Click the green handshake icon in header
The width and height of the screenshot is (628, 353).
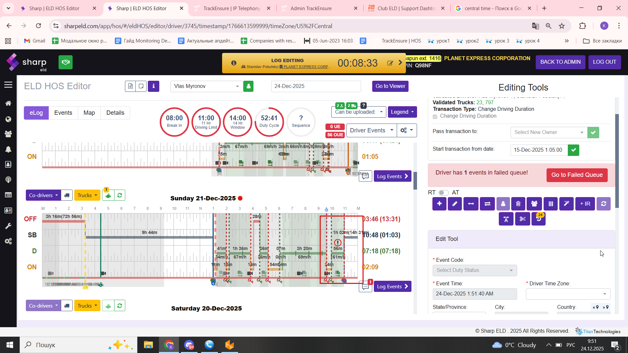[x=65, y=62]
